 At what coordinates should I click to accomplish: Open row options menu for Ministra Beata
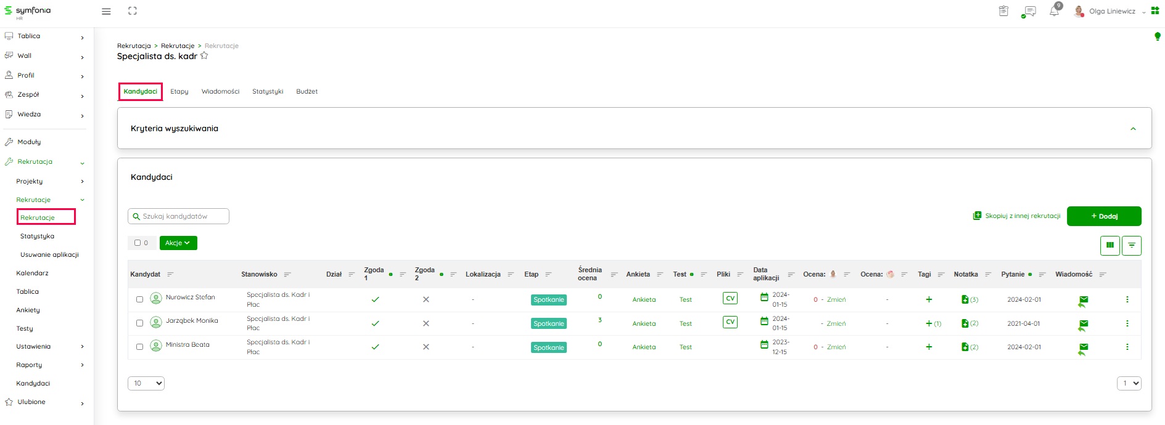[x=1127, y=347]
